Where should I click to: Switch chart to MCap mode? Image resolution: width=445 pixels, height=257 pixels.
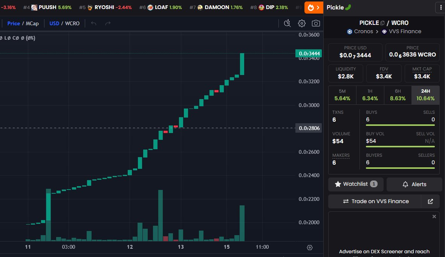pyautogui.click(x=32, y=23)
